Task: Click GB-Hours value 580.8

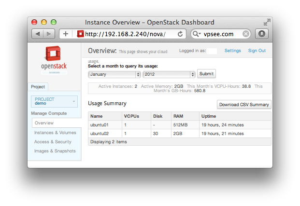Action: coord(200,91)
